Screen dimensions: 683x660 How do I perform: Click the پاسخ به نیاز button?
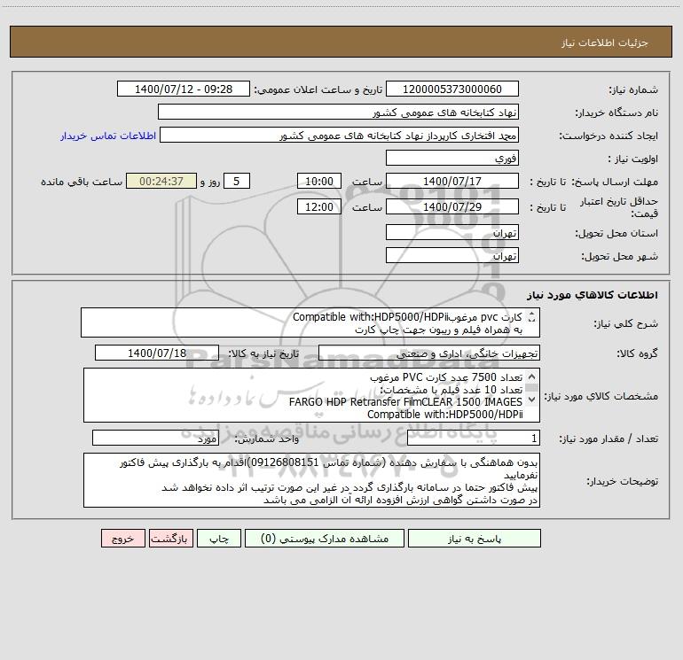(475, 539)
